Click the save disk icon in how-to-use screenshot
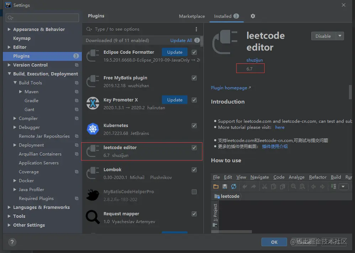This screenshot has width=355, height=253. click(224, 186)
